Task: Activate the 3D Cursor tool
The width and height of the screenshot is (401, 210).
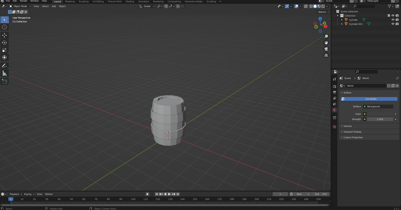Action: pos(4,27)
